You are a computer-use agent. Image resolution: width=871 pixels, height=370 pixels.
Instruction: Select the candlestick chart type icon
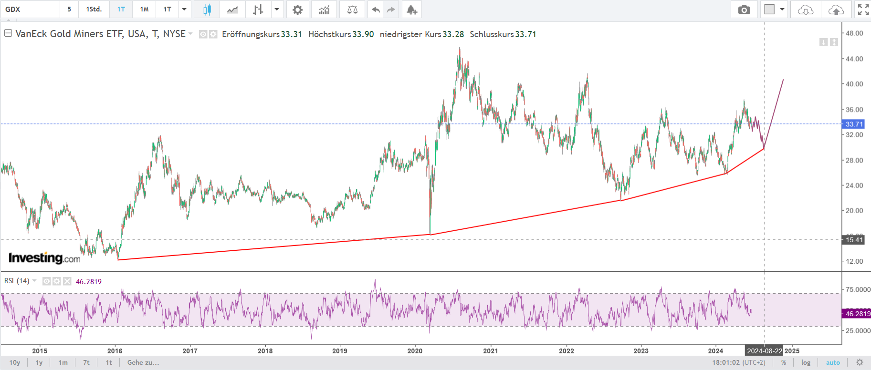pos(207,10)
